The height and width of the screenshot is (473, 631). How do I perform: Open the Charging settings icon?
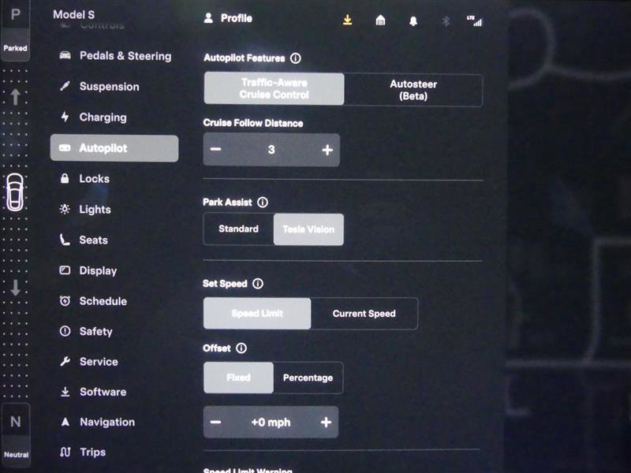(x=65, y=117)
